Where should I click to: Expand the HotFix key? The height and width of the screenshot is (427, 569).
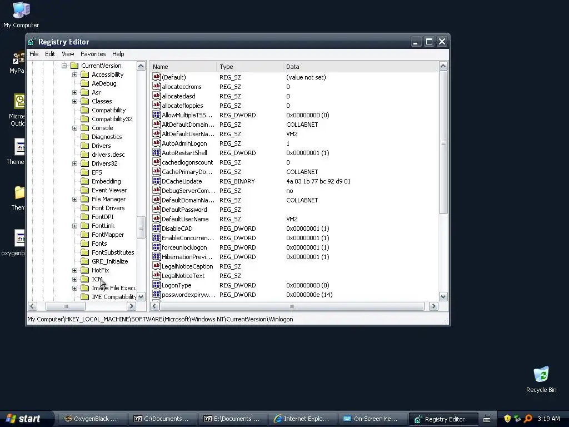75,271
